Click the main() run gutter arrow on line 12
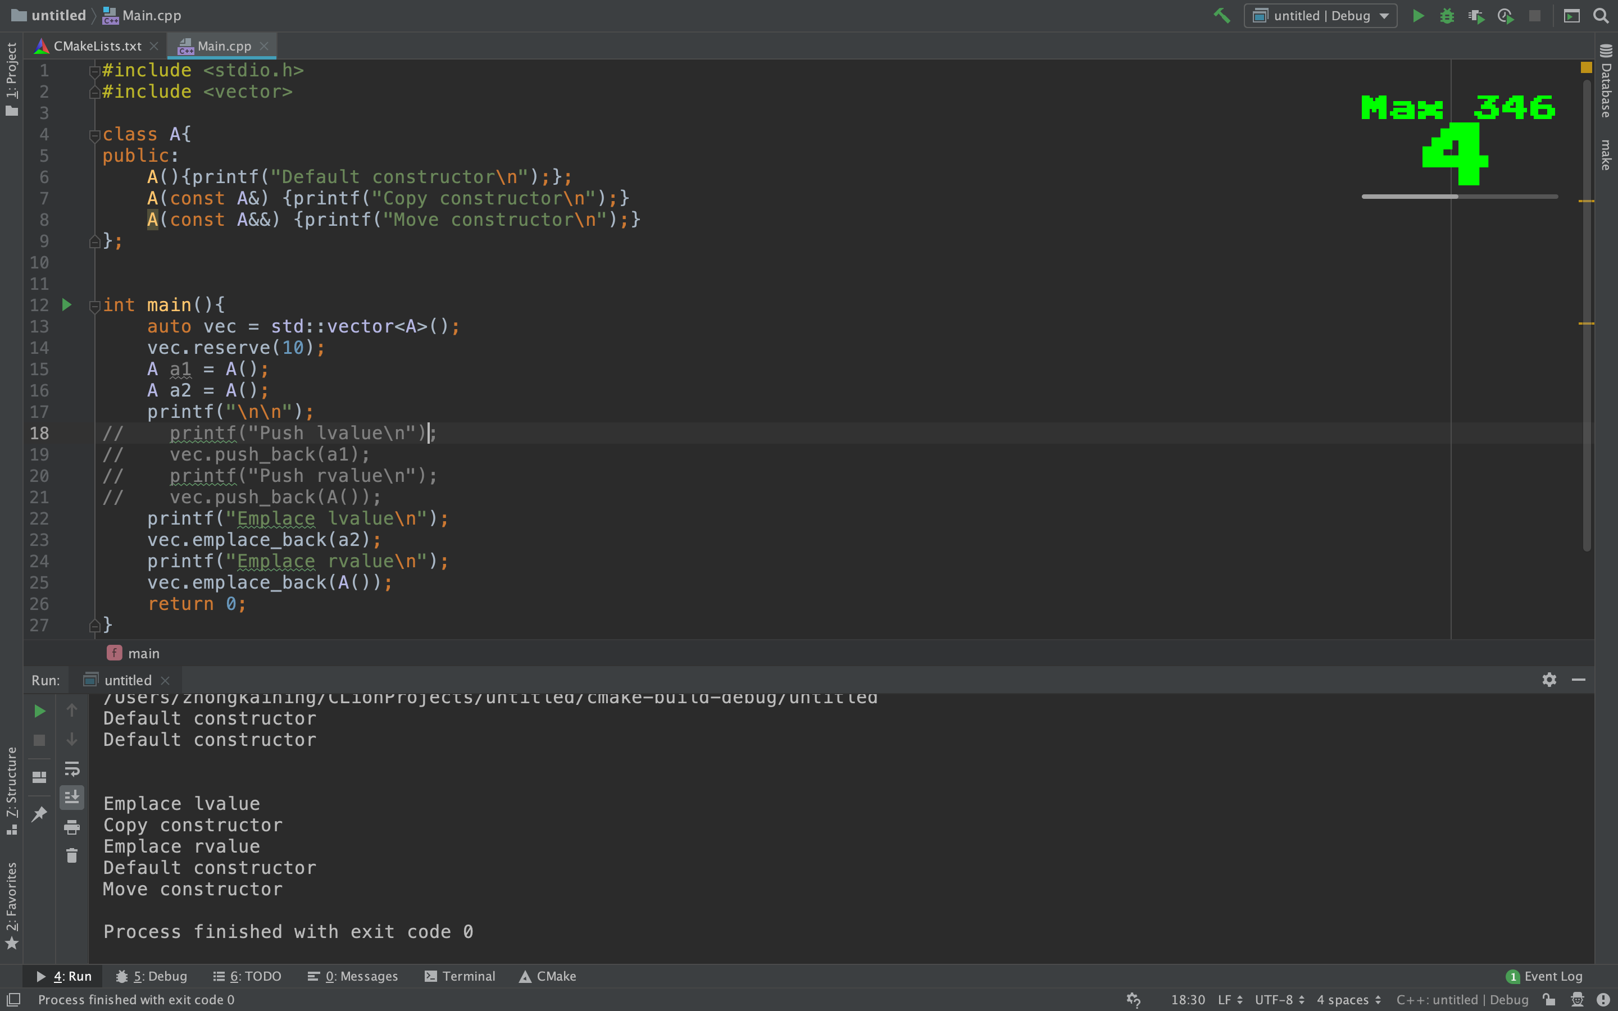Image resolution: width=1618 pixels, height=1011 pixels. coord(67,305)
